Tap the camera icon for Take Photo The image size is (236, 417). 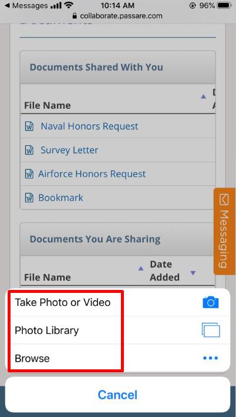coord(211,303)
